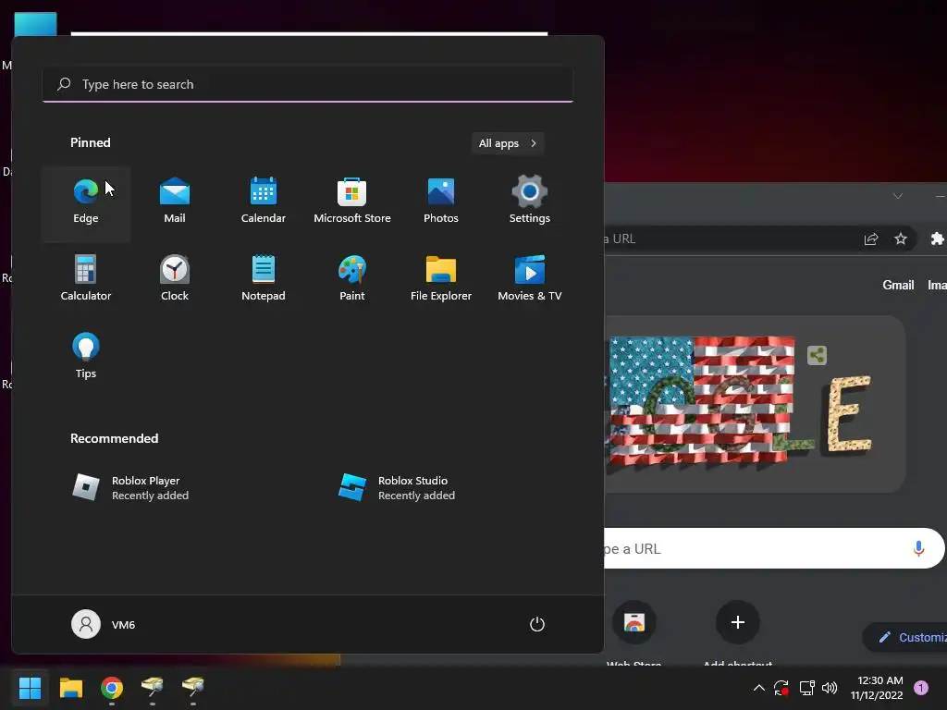Open the network tray icon
Viewport: 947px width, 710px height.
(x=806, y=688)
